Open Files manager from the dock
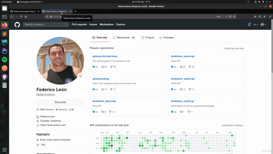The image size is (273, 154). point(5,8)
